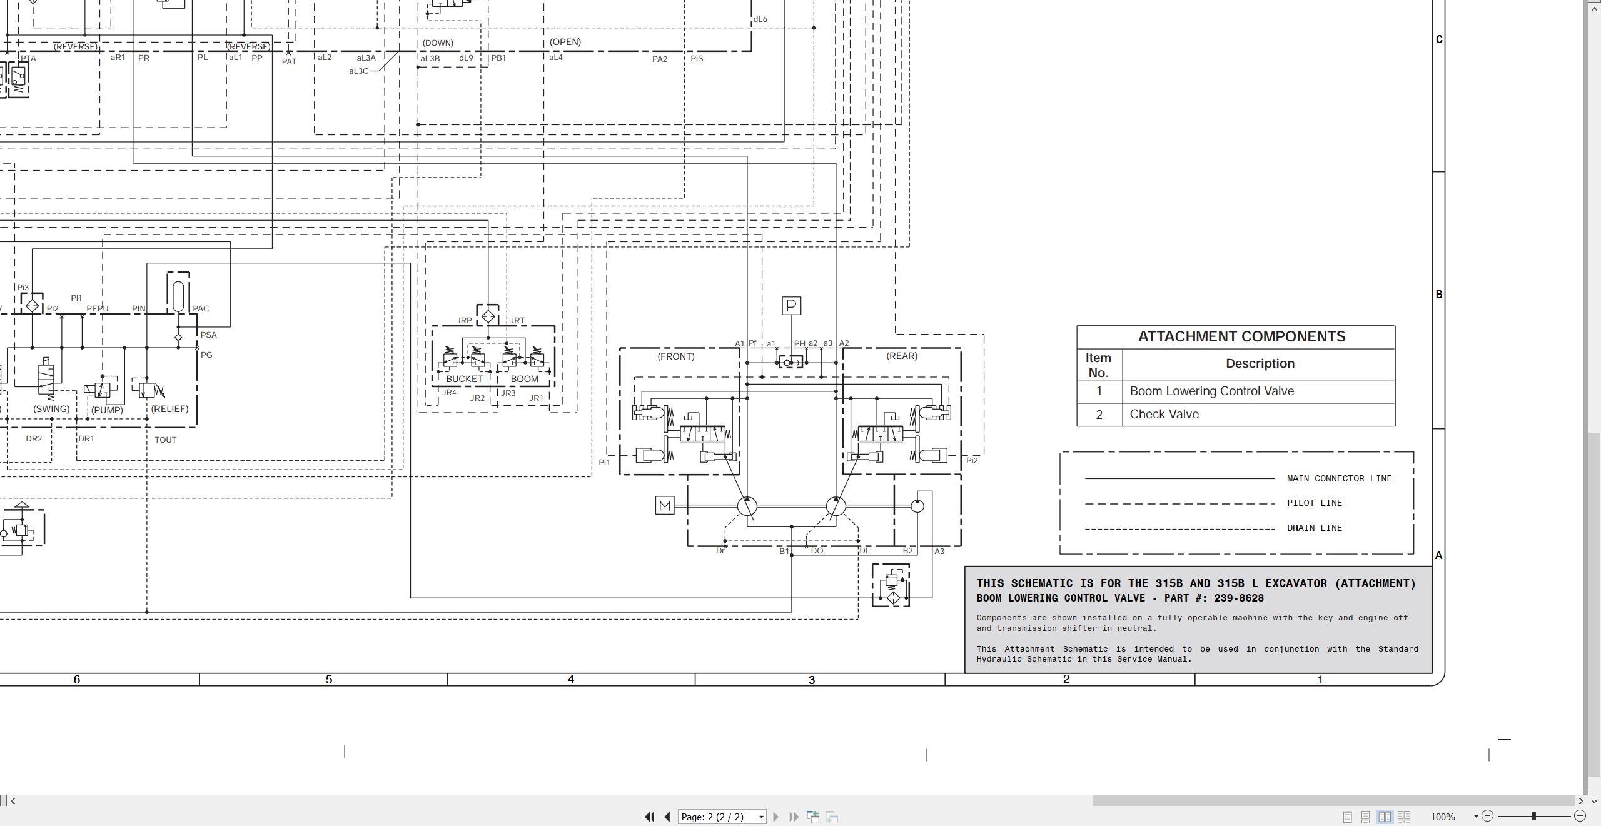Click the PEPU port label
The height and width of the screenshot is (826, 1601).
click(x=98, y=308)
